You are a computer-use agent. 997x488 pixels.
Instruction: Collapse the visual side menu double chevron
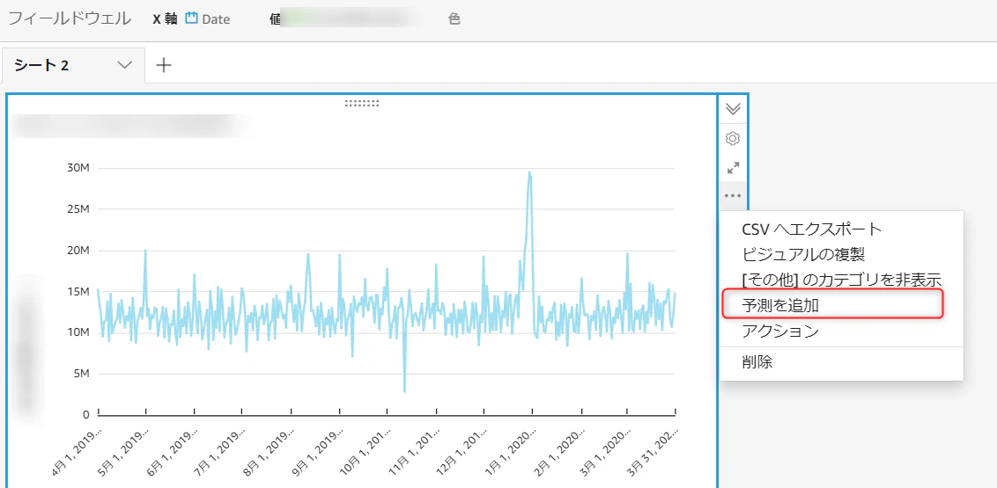733,108
